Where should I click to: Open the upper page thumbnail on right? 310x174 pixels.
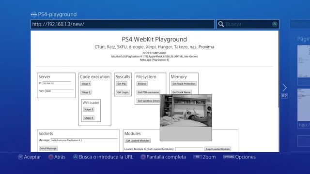304,61
